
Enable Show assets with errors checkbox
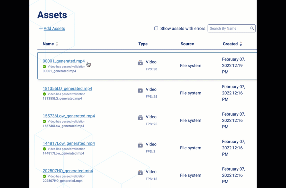tap(156, 29)
